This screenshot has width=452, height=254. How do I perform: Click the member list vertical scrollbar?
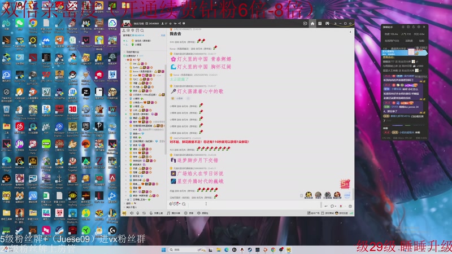166,110
